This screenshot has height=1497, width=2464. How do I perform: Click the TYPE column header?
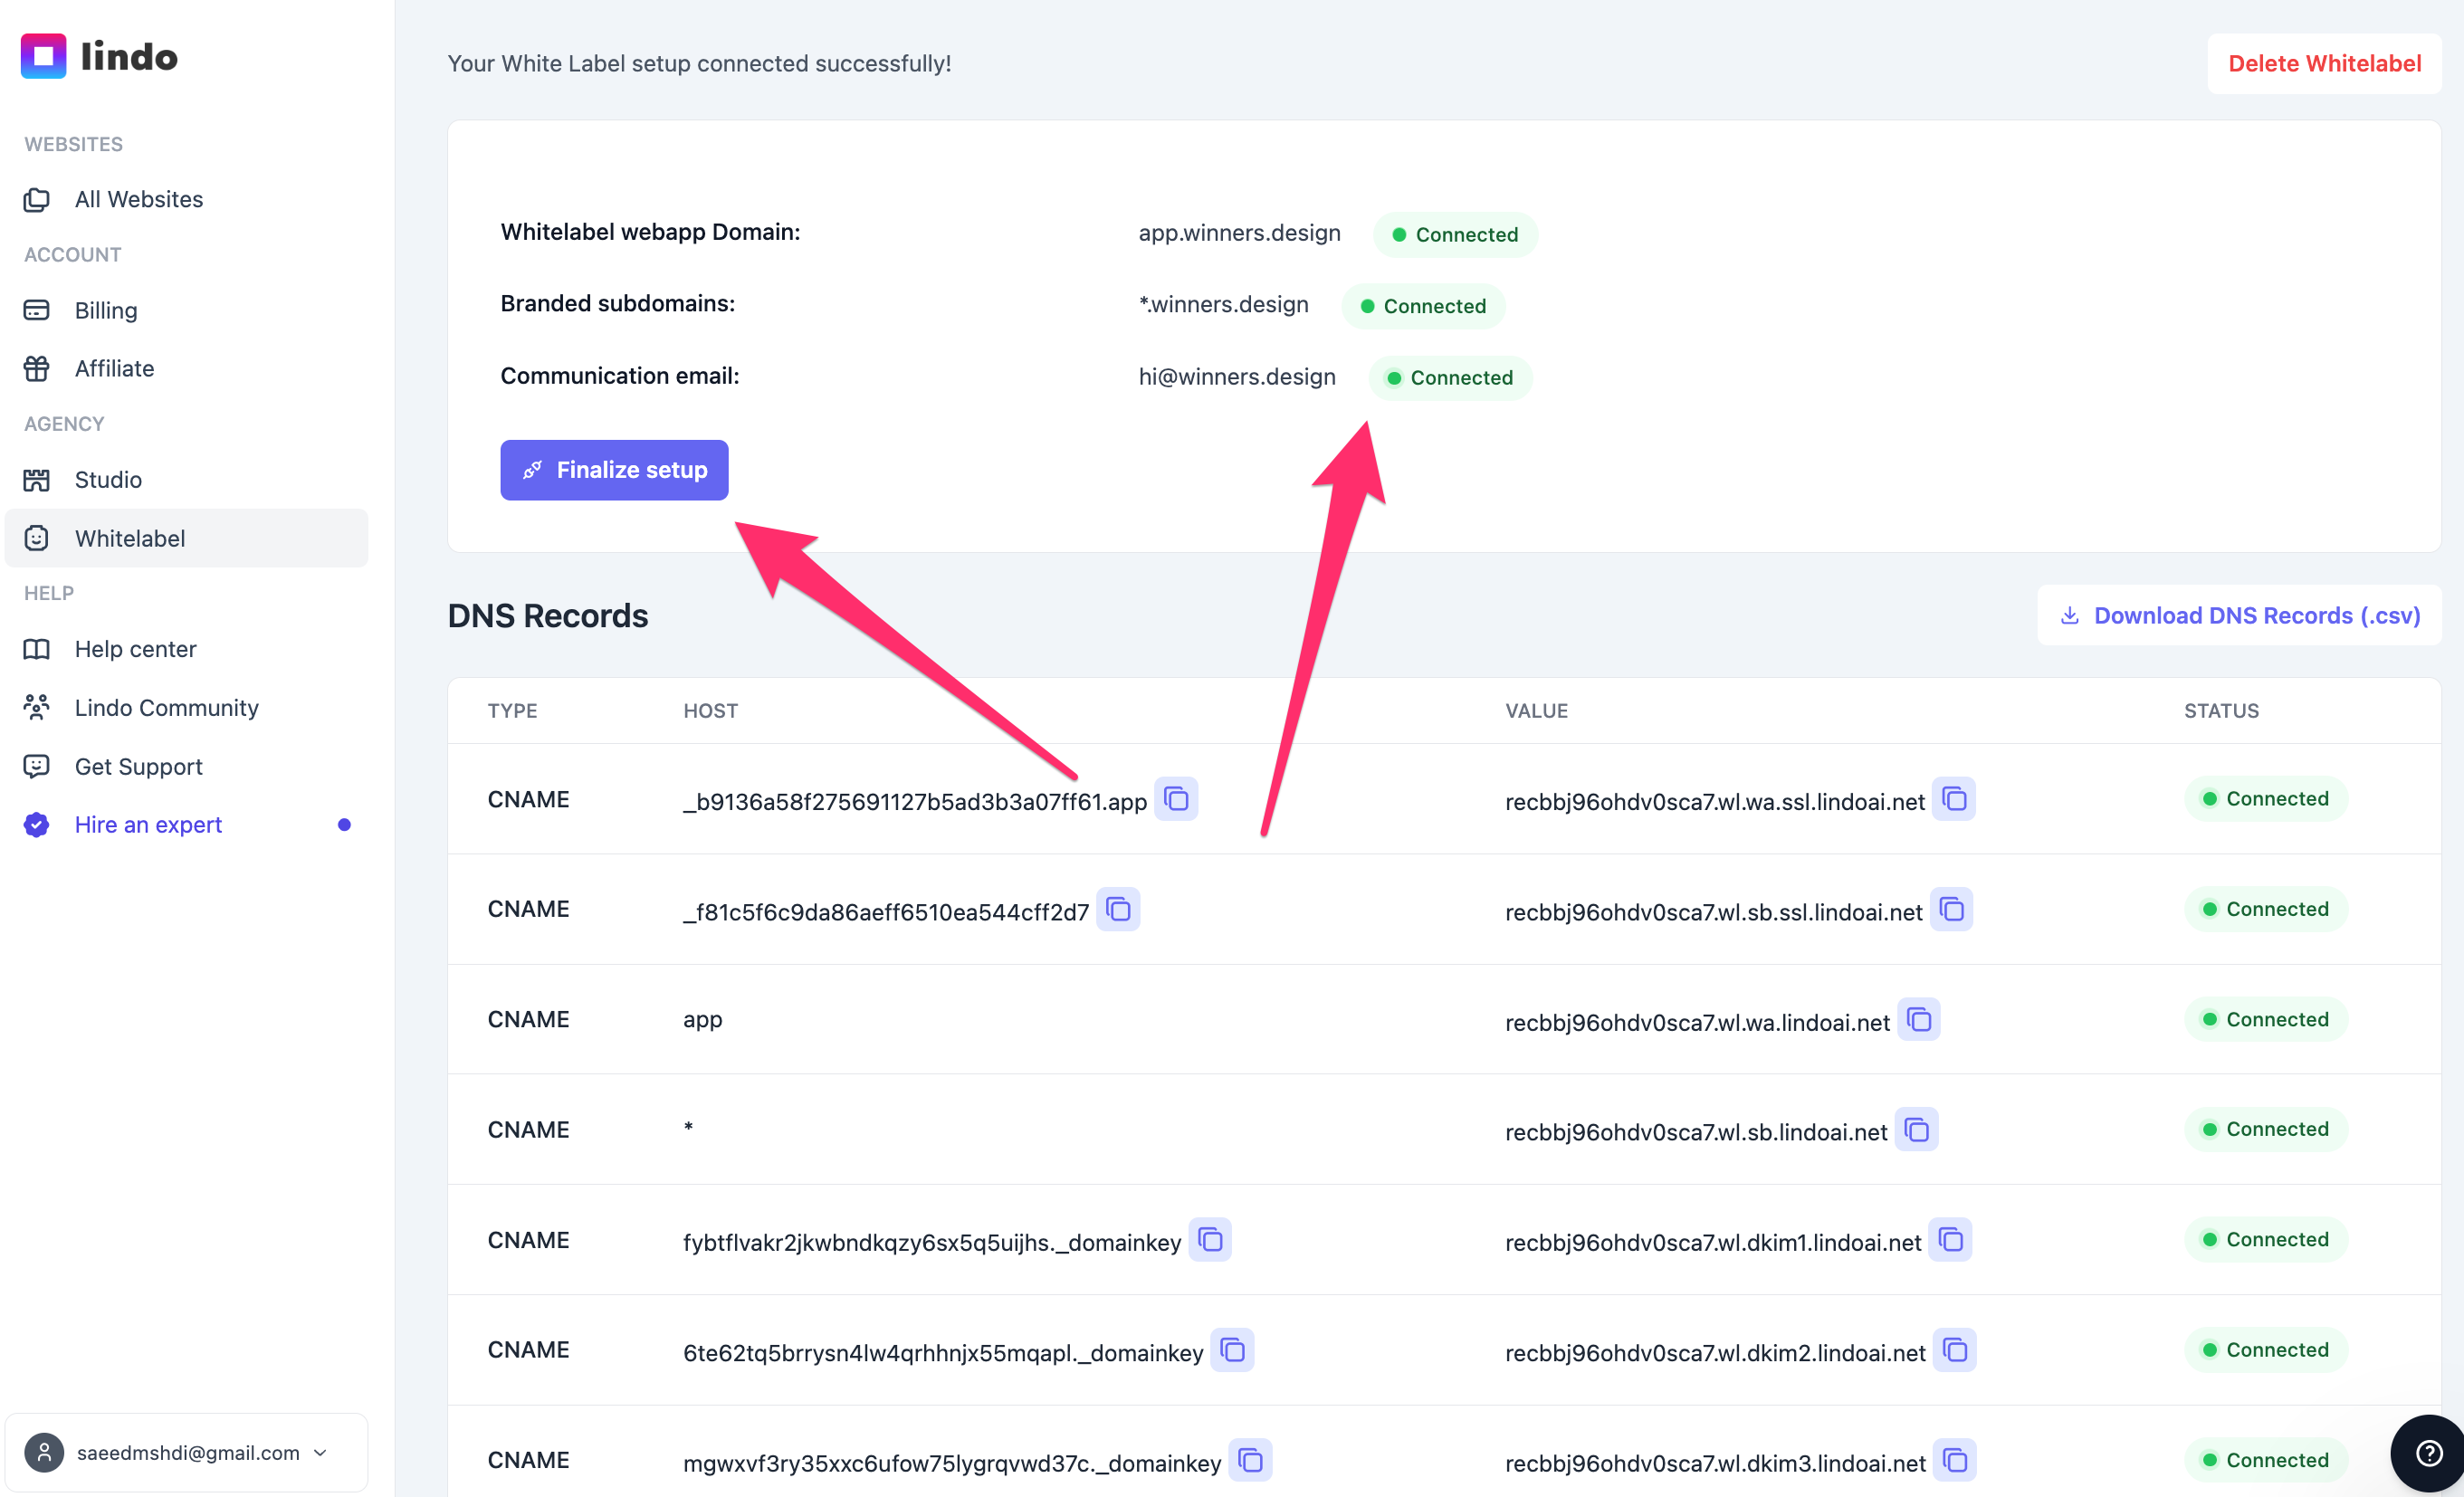pyautogui.click(x=513, y=711)
